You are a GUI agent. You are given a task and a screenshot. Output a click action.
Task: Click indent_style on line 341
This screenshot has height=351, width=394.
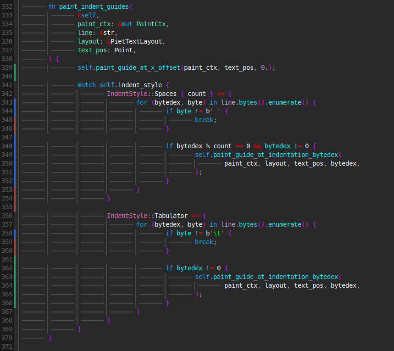[x=140, y=85]
